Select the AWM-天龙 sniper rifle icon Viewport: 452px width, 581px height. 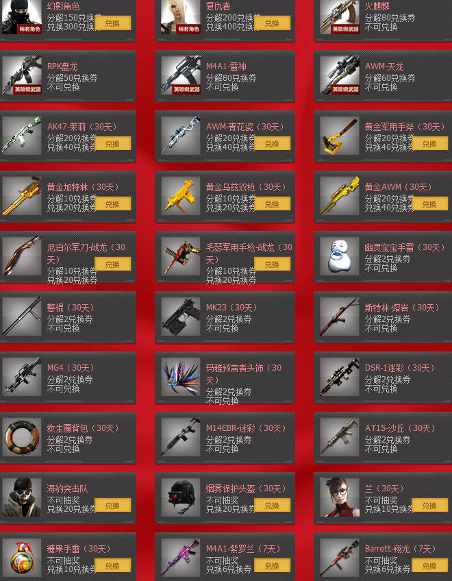click(340, 75)
